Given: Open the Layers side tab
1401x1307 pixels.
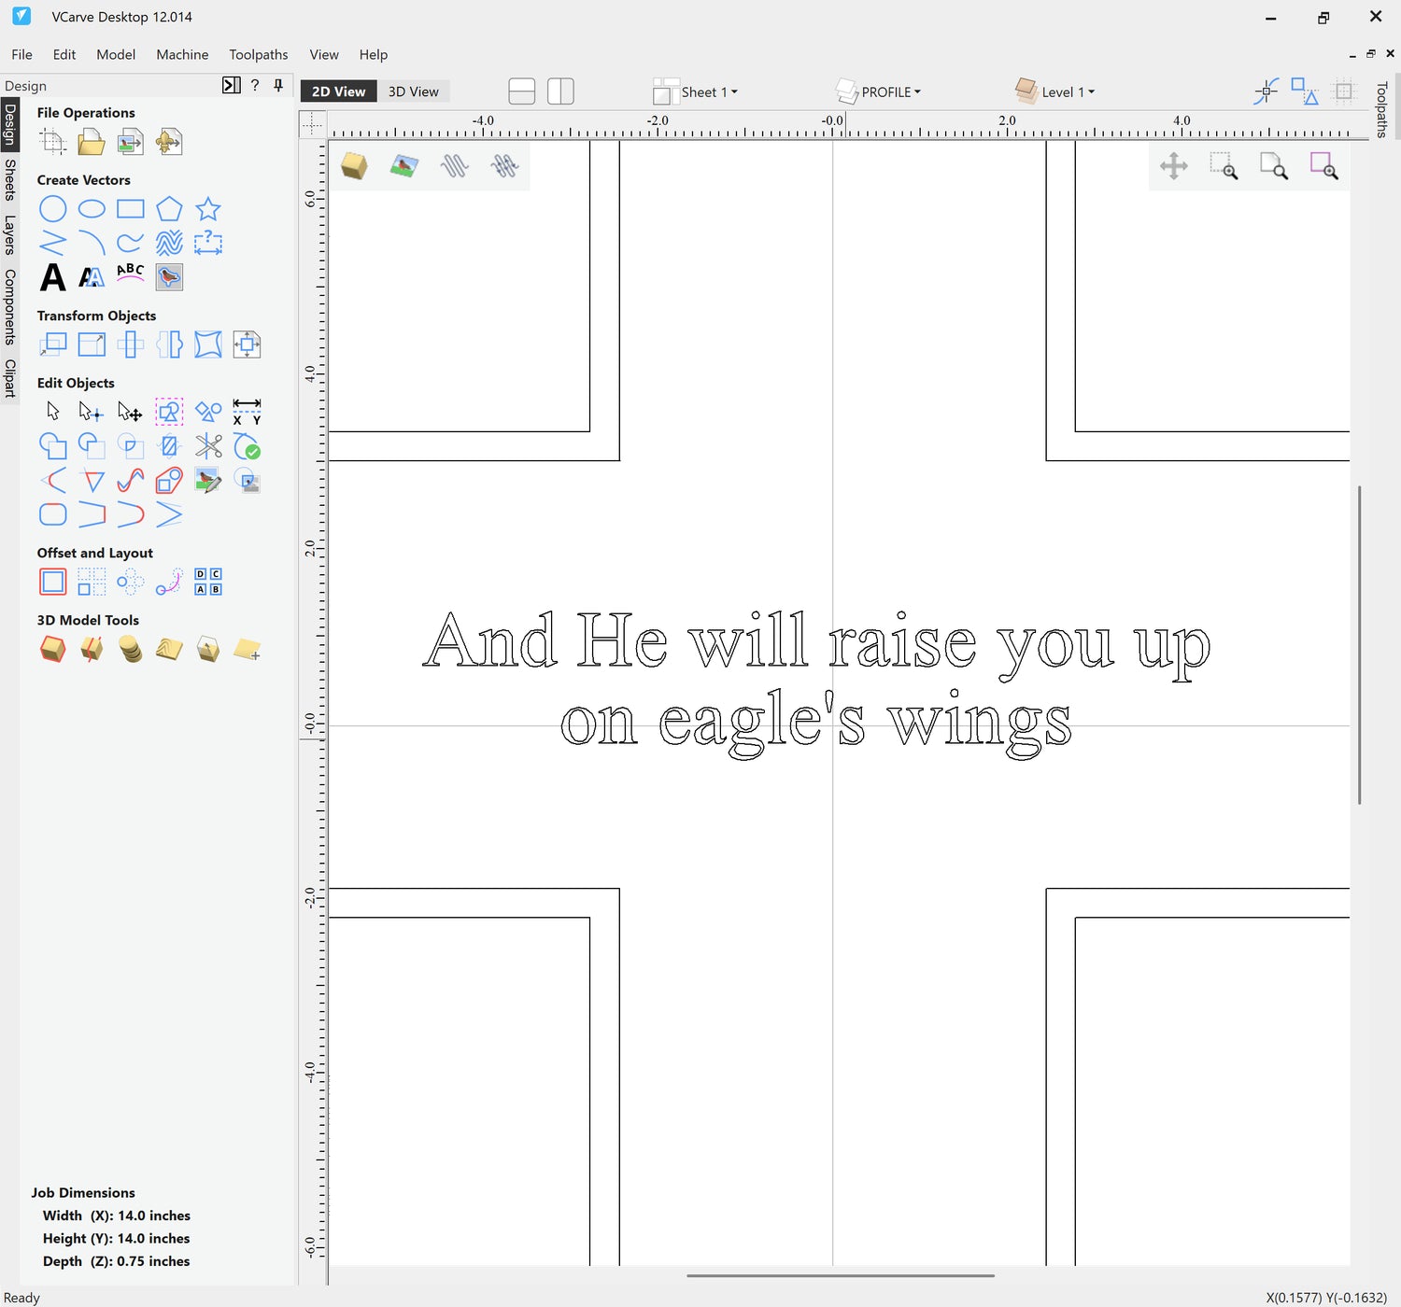Looking at the screenshot, I should (9, 235).
